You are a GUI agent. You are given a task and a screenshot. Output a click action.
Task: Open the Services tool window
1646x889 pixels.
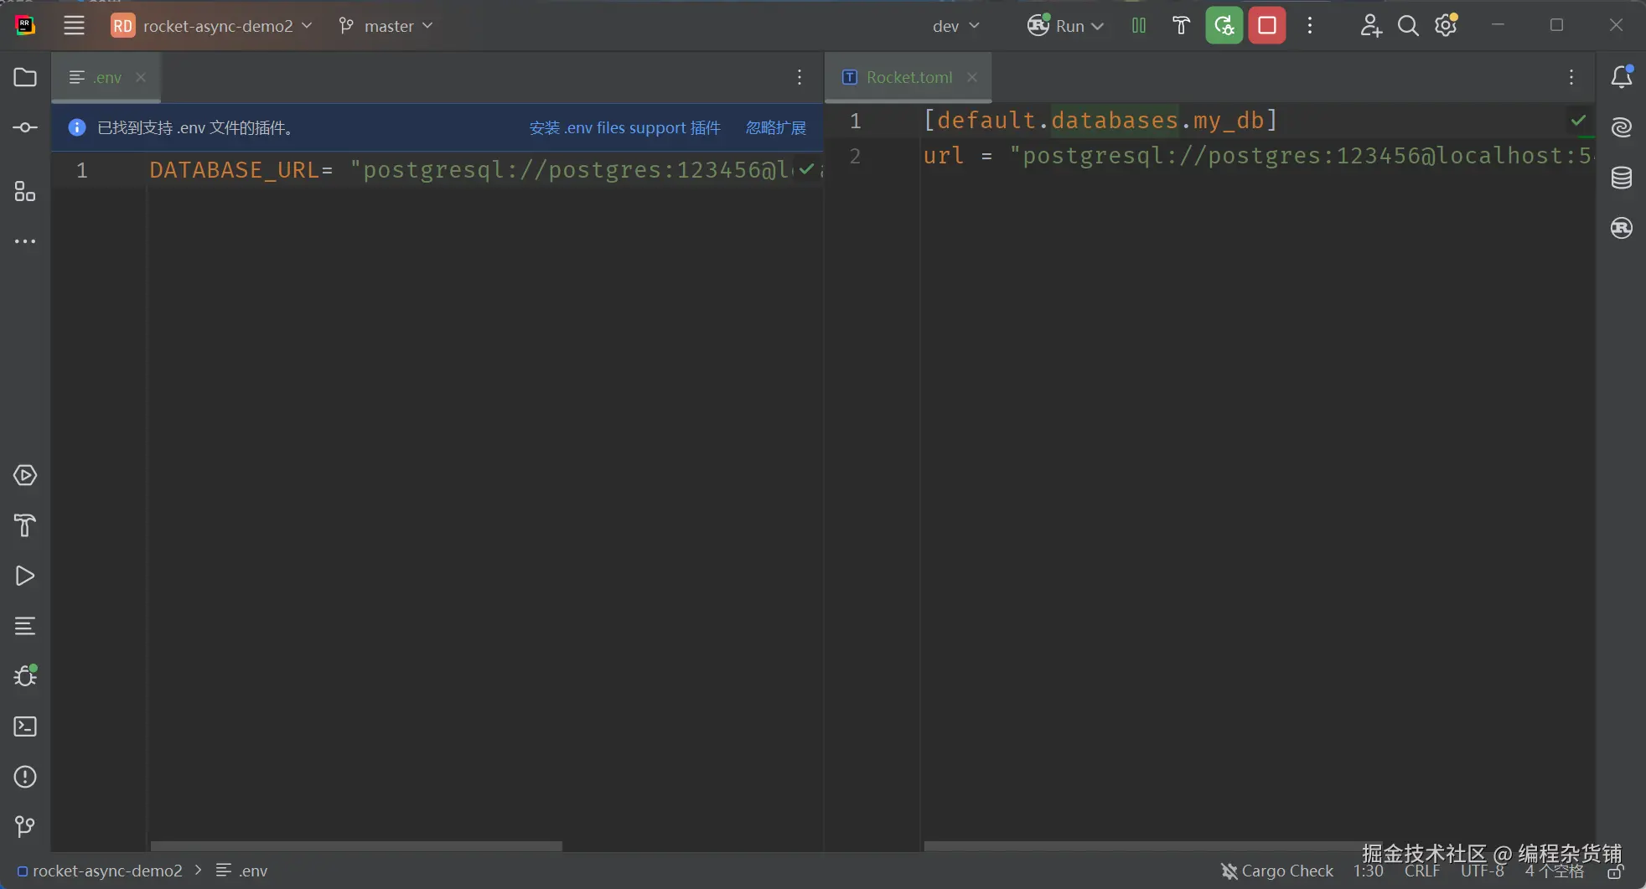pos(25,475)
